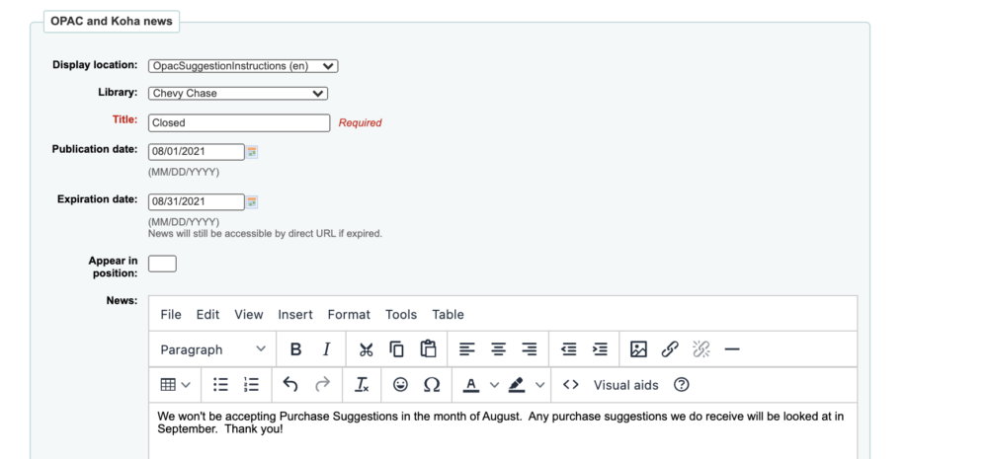
Task: Open the source code view
Action: coord(571,385)
